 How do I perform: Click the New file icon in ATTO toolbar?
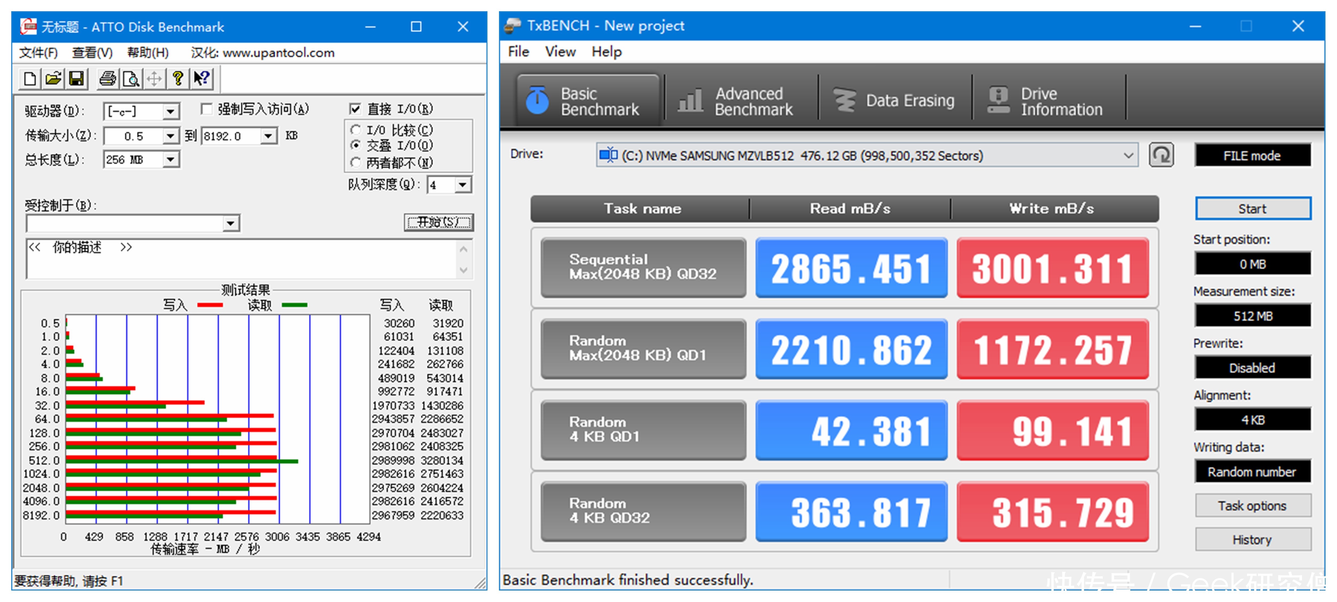click(x=30, y=79)
